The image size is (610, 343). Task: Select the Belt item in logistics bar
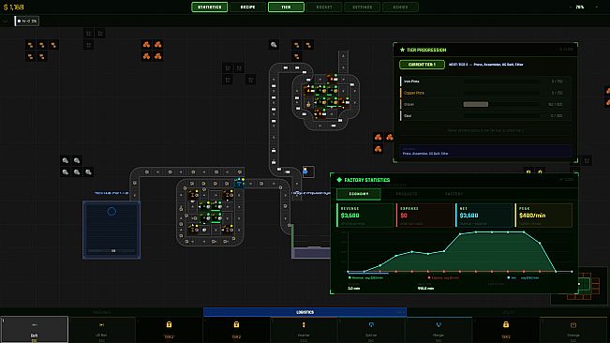pos(35,330)
